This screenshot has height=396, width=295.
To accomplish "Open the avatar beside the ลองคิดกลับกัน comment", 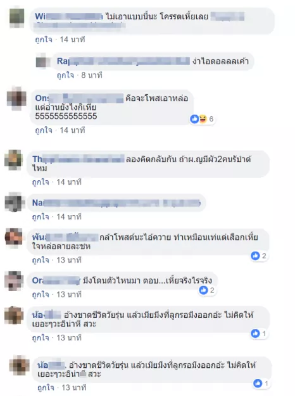I will click(14, 160).
